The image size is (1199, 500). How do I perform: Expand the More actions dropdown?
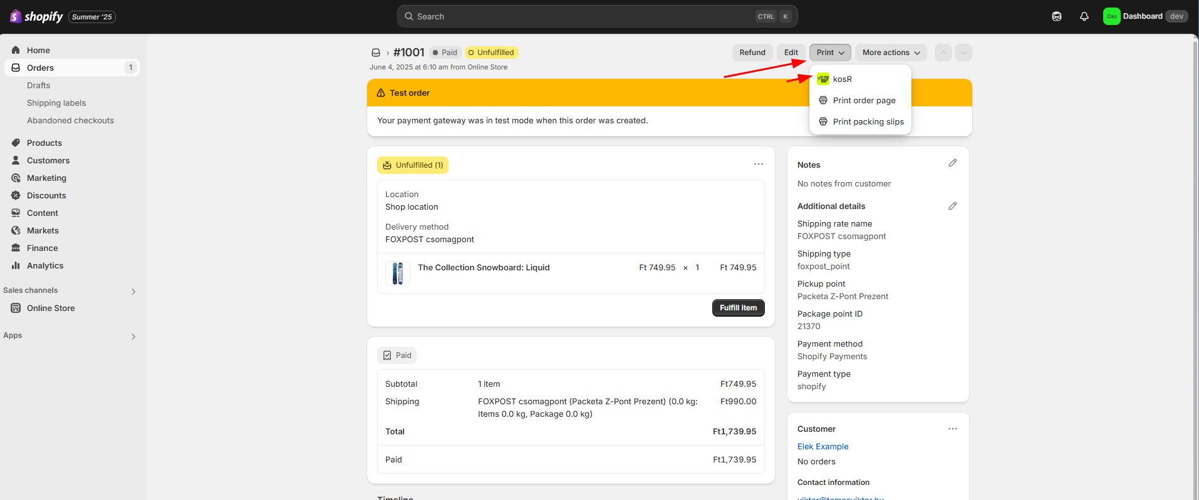pos(890,53)
